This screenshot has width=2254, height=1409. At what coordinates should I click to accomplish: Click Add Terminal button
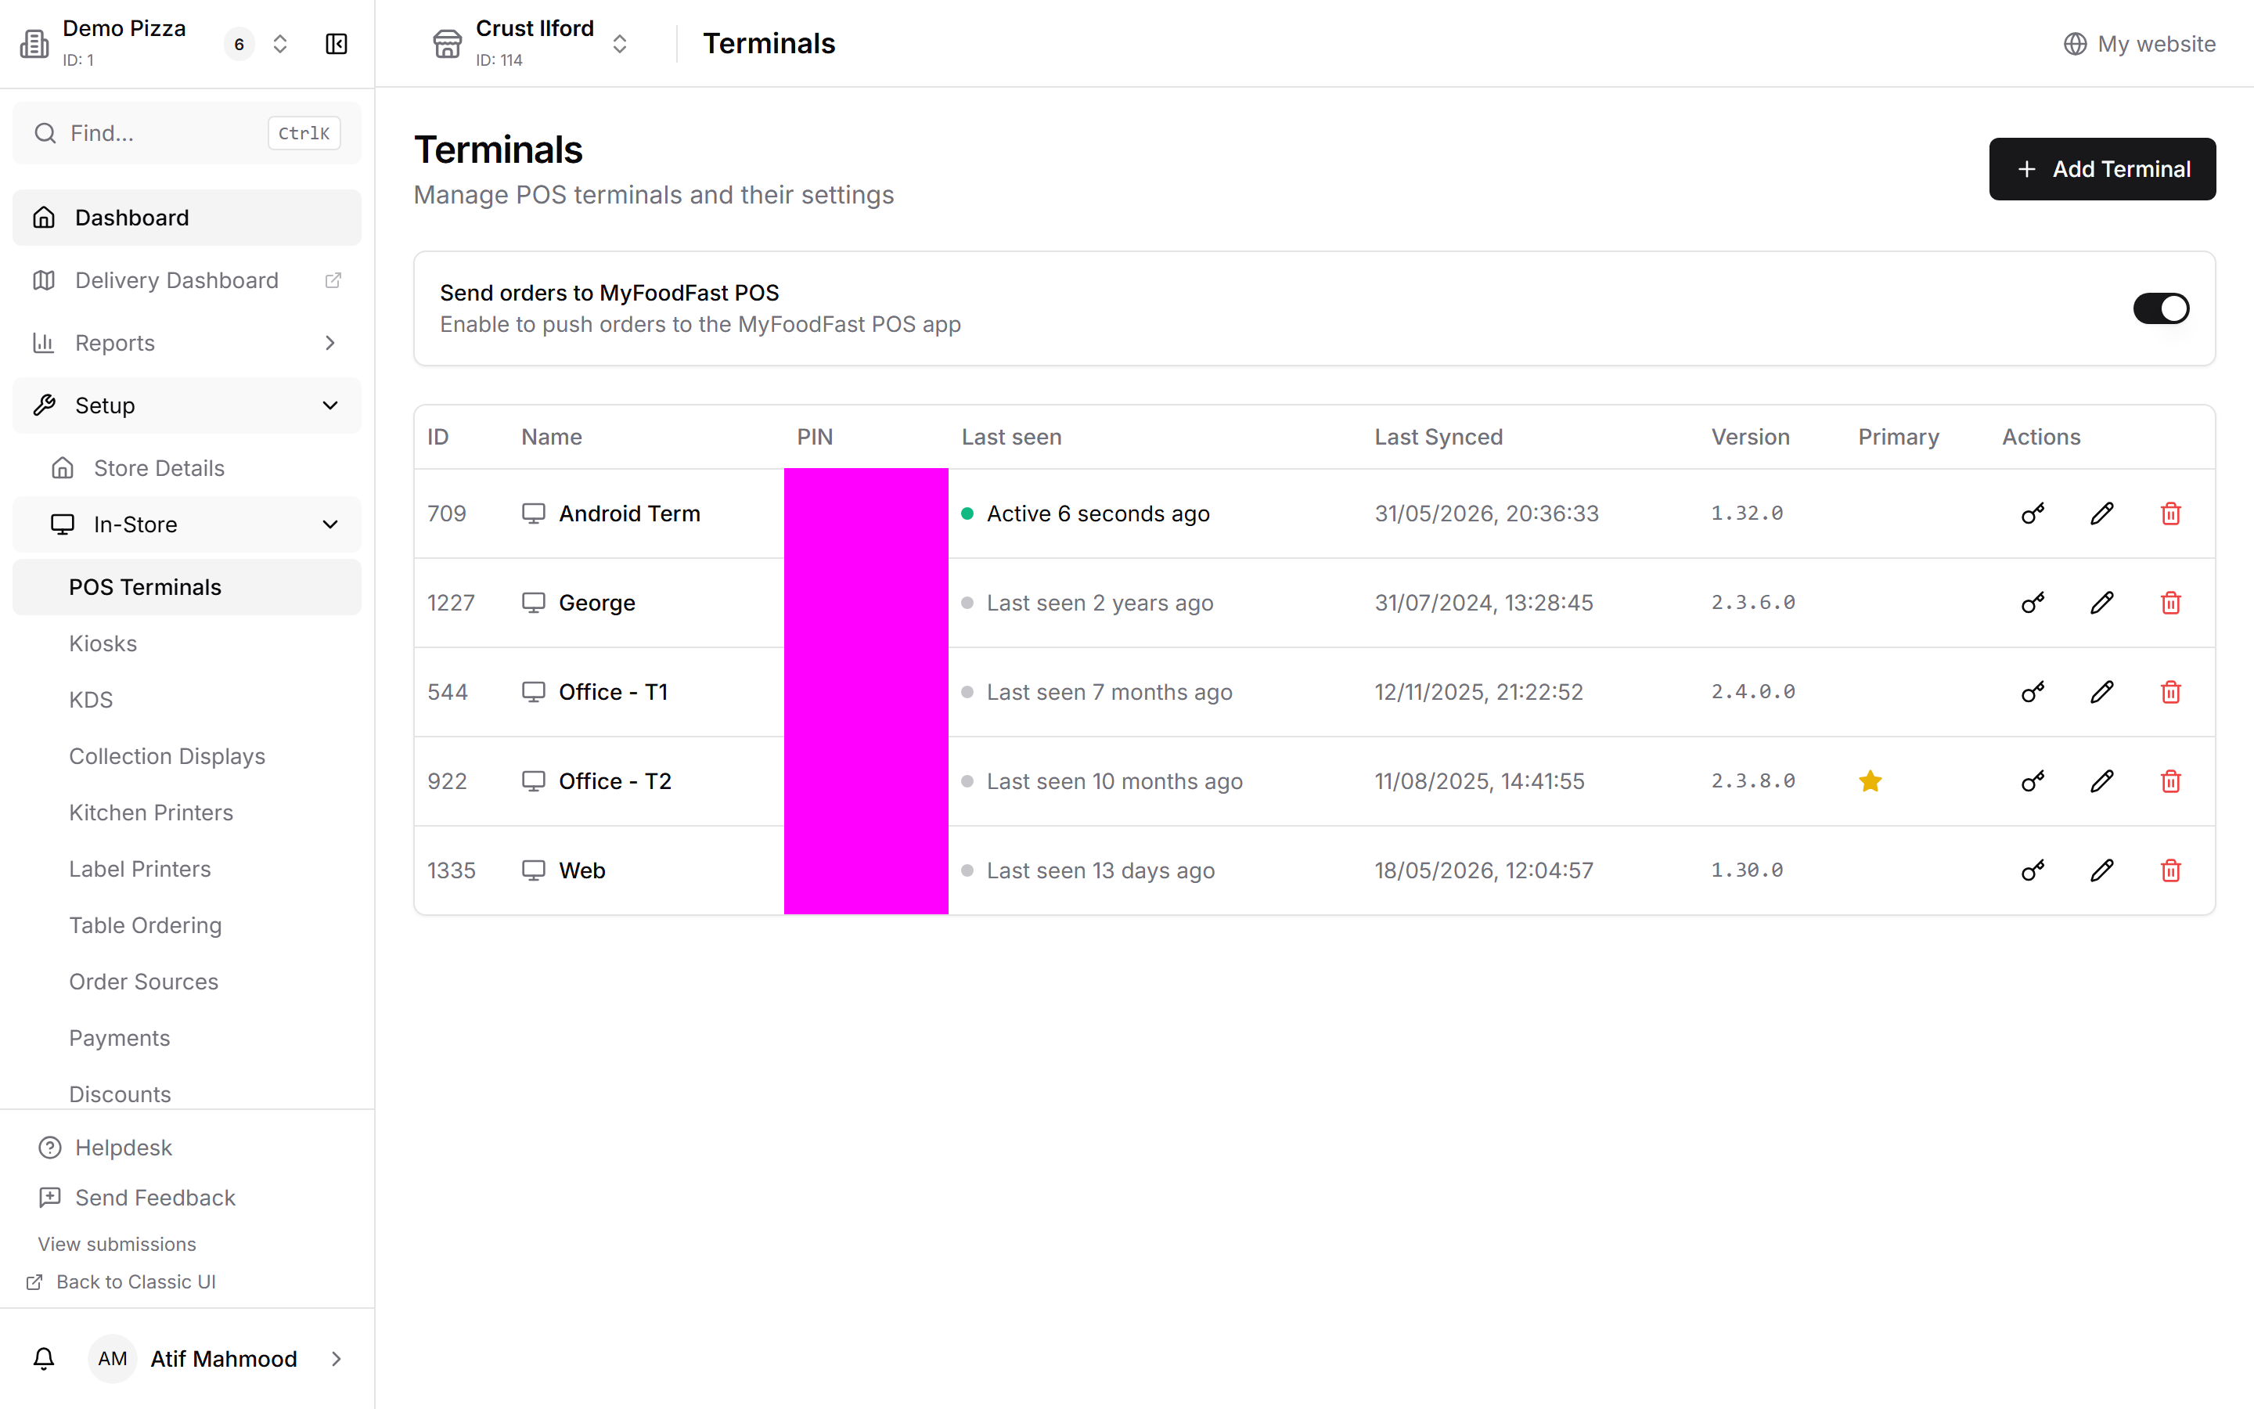coord(2102,168)
